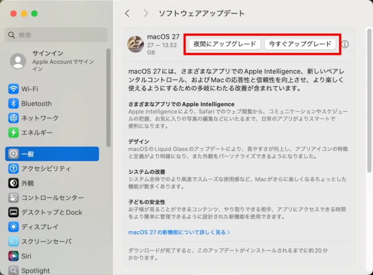
Task: Click the macOS 27 update icon
Action: 136,44
